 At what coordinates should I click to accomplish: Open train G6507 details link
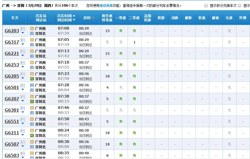(x=12, y=144)
